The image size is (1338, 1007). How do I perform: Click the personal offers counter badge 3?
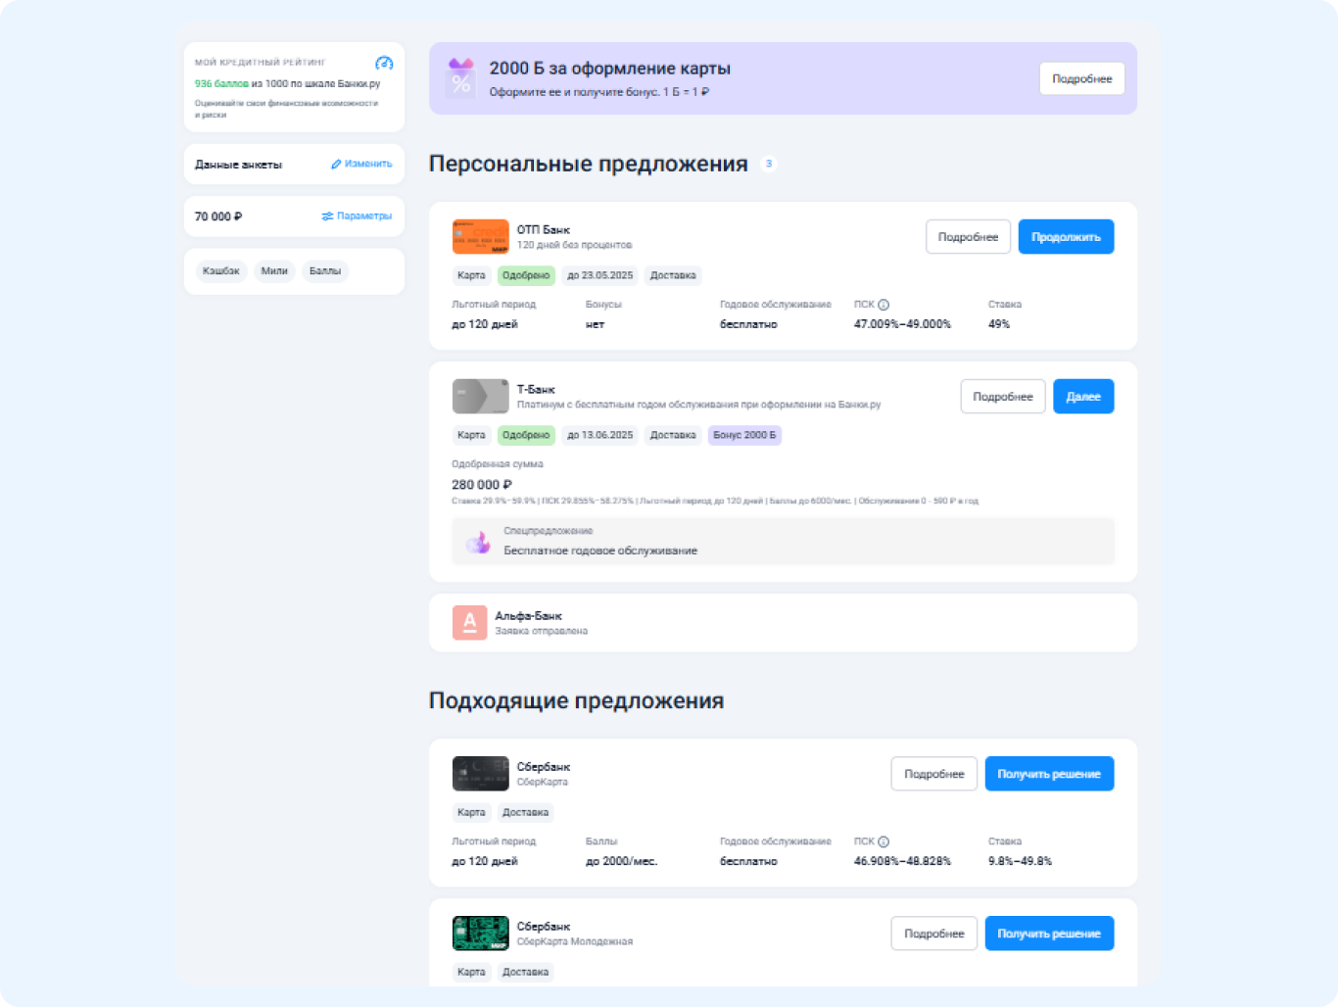point(769,164)
